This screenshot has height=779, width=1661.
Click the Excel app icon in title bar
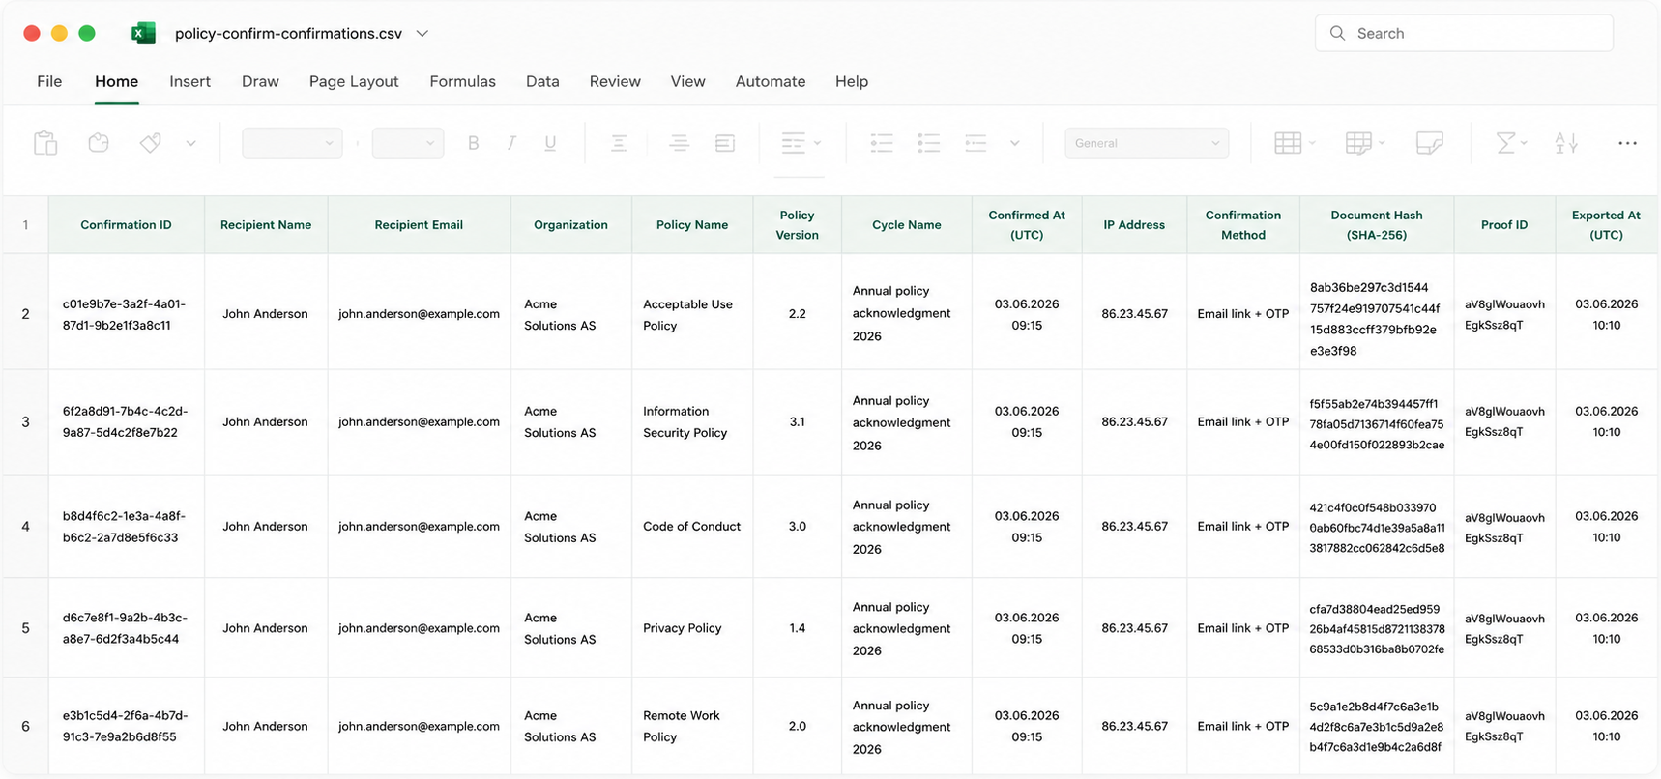143,33
